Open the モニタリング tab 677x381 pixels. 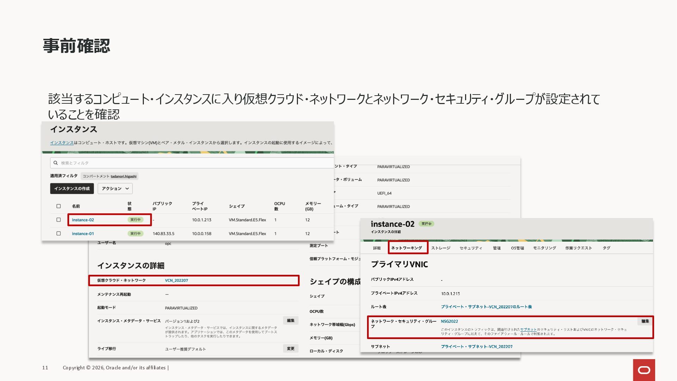[x=544, y=248]
